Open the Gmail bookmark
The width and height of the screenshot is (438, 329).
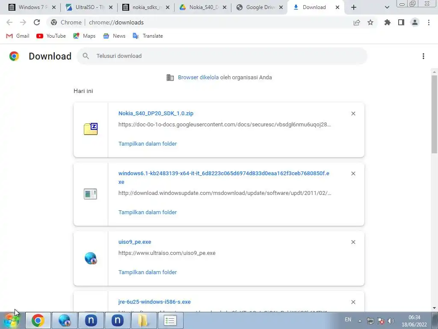(18, 36)
